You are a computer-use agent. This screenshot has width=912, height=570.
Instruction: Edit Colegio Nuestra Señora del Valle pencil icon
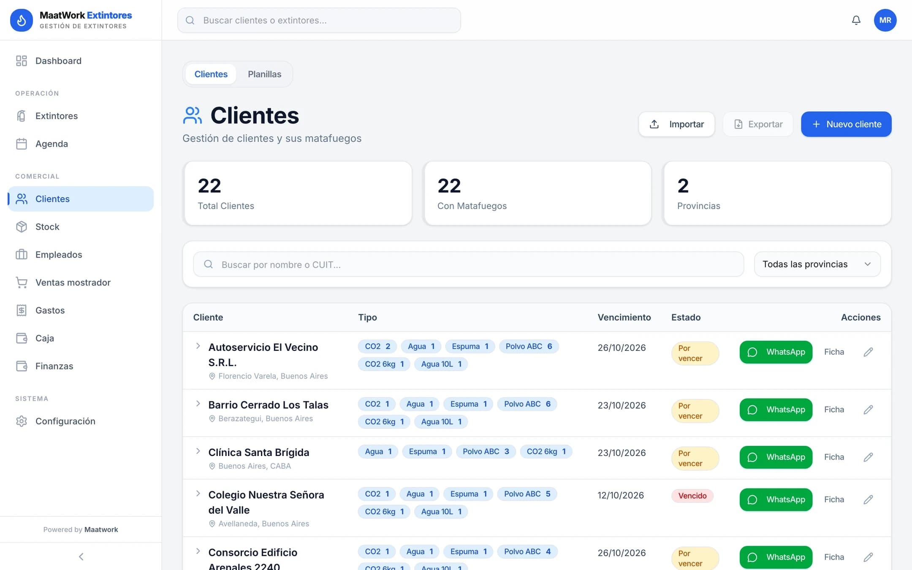pyautogui.click(x=868, y=499)
